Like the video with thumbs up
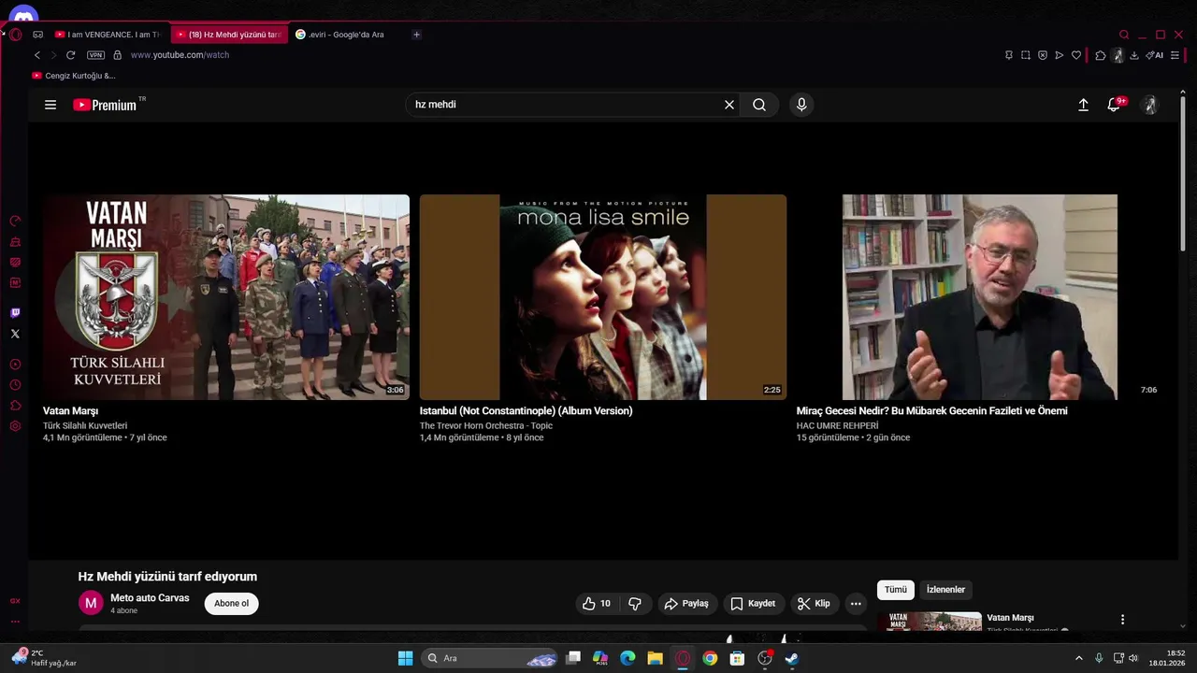This screenshot has height=673, width=1197. pyautogui.click(x=597, y=604)
